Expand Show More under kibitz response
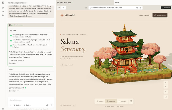The image size is (172, 110). point(14,91)
